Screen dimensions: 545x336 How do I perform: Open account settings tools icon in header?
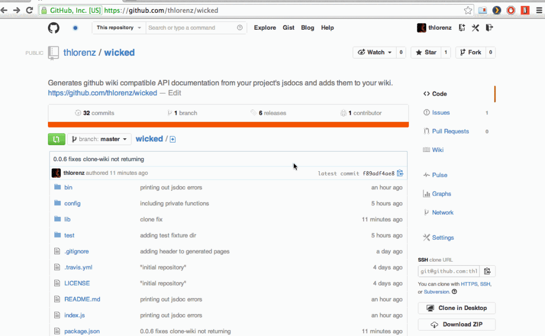pos(475,28)
